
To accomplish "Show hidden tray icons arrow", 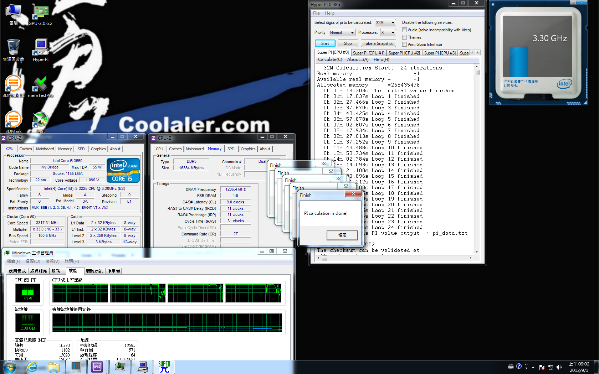I will (533, 367).
